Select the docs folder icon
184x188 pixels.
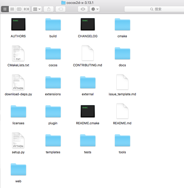click(x=122, y=53)
